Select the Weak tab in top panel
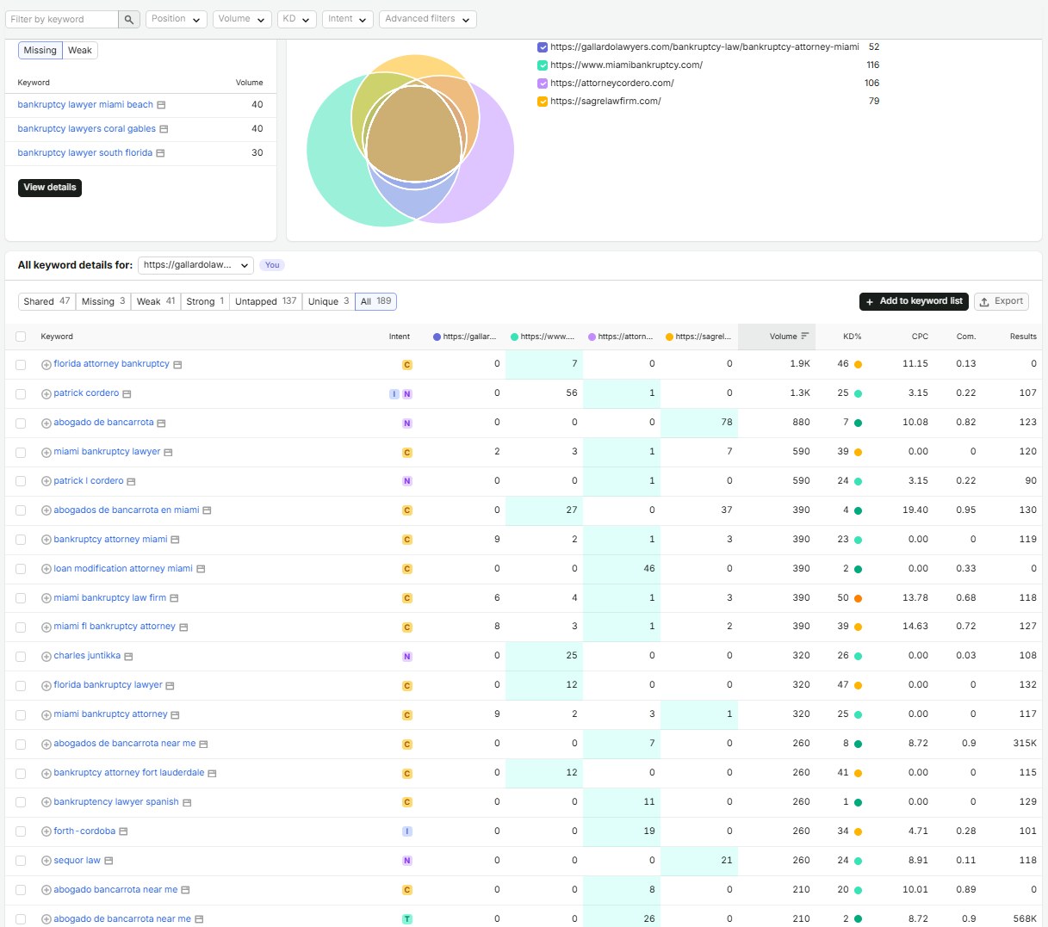This screenshot has height=927, width=1048. [x=80, y=51]
